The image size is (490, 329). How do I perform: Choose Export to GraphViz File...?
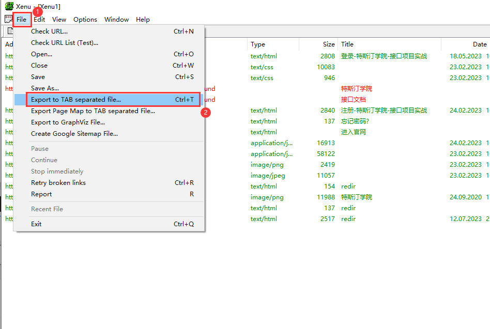point(109,122)
